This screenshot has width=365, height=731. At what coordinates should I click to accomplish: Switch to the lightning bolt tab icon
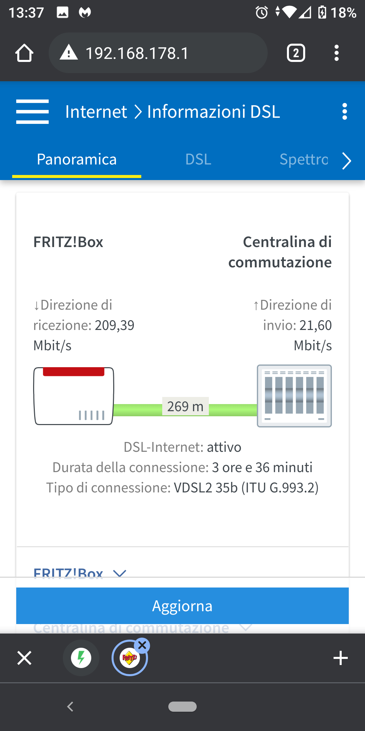[81, 658]
